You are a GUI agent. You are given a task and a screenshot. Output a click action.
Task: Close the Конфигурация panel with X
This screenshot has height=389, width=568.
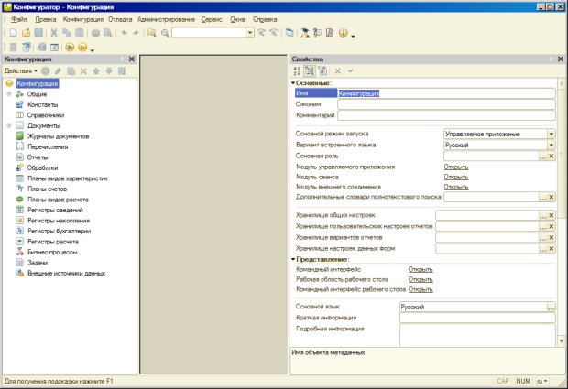tap(132, 59)
